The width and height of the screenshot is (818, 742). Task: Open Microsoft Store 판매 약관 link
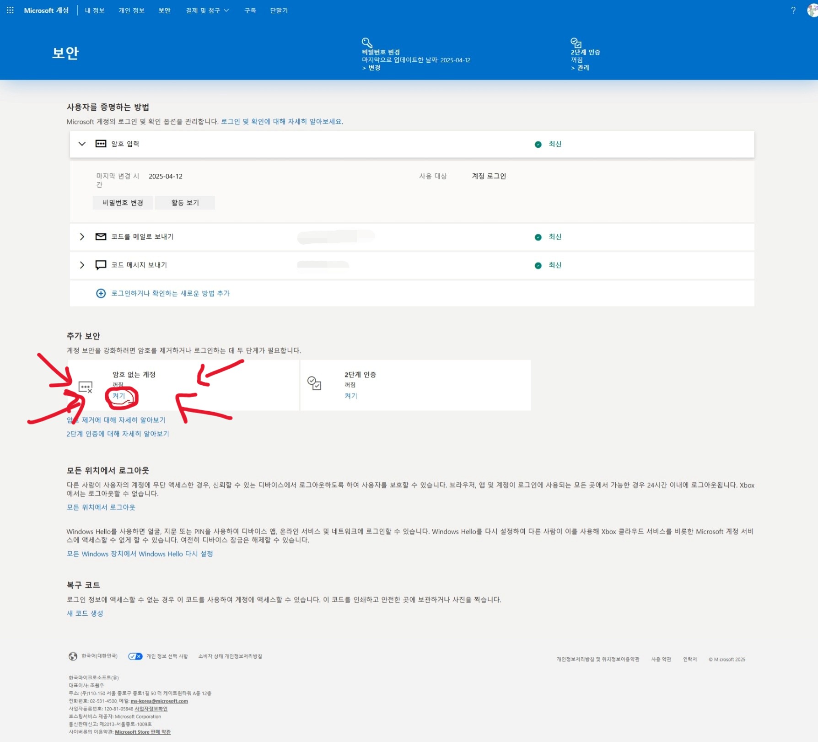point(143,732)
